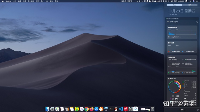
Task: Click the globe icon beside updating
Action: tap(170, 59)
